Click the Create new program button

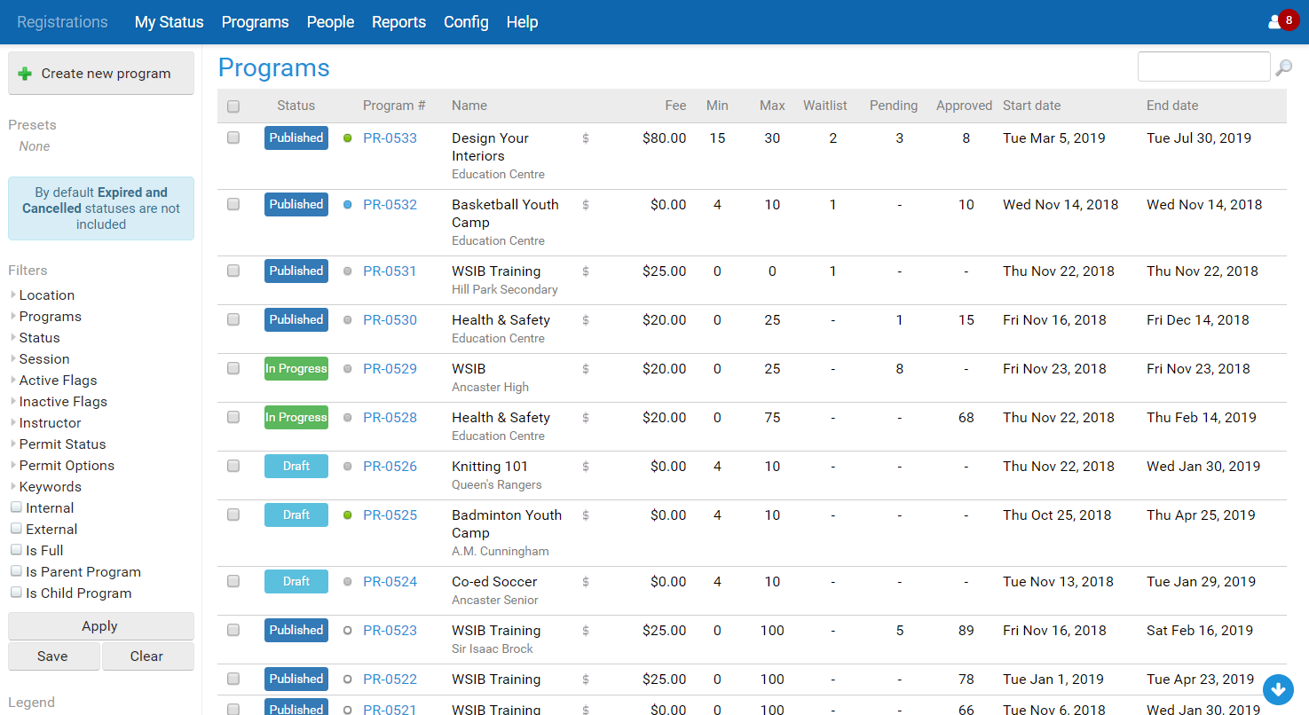101,74
